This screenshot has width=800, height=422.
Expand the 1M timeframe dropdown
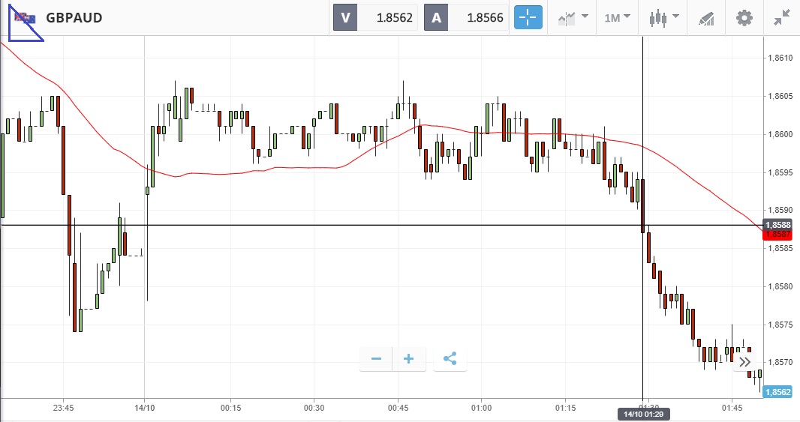tap(617, 17)
